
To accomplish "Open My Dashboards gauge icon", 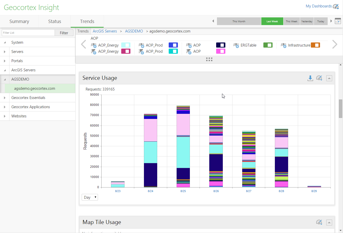I will (336, 6).
